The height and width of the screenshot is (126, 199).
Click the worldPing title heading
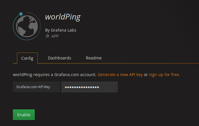point(63,17)
